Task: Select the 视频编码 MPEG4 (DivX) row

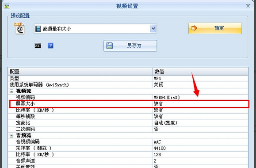Action: point(128,97)
